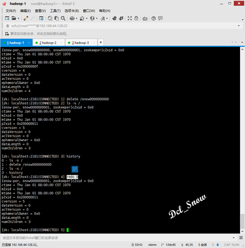
Task: Open the 编辑(E) menu
Action: coord(26,11)
